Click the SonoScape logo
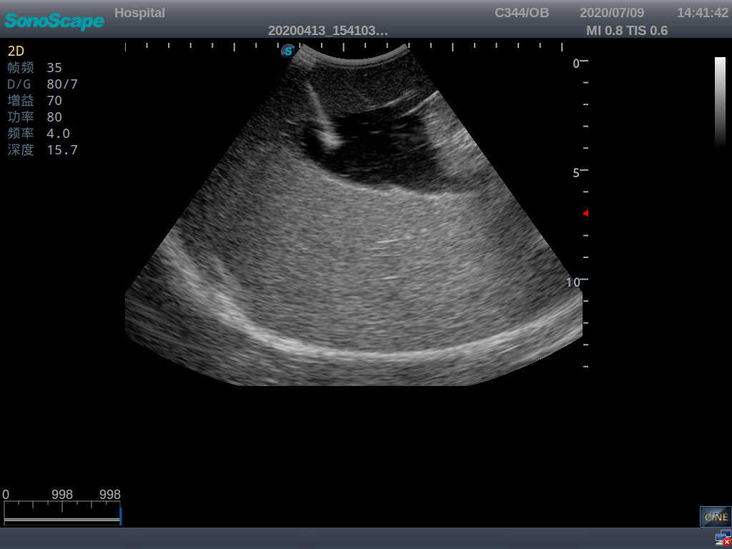The width and height of the screenshot is (732, 549). (54, 21)
